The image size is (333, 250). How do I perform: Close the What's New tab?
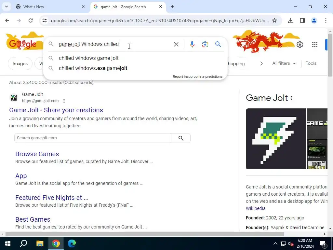point(83,7)
